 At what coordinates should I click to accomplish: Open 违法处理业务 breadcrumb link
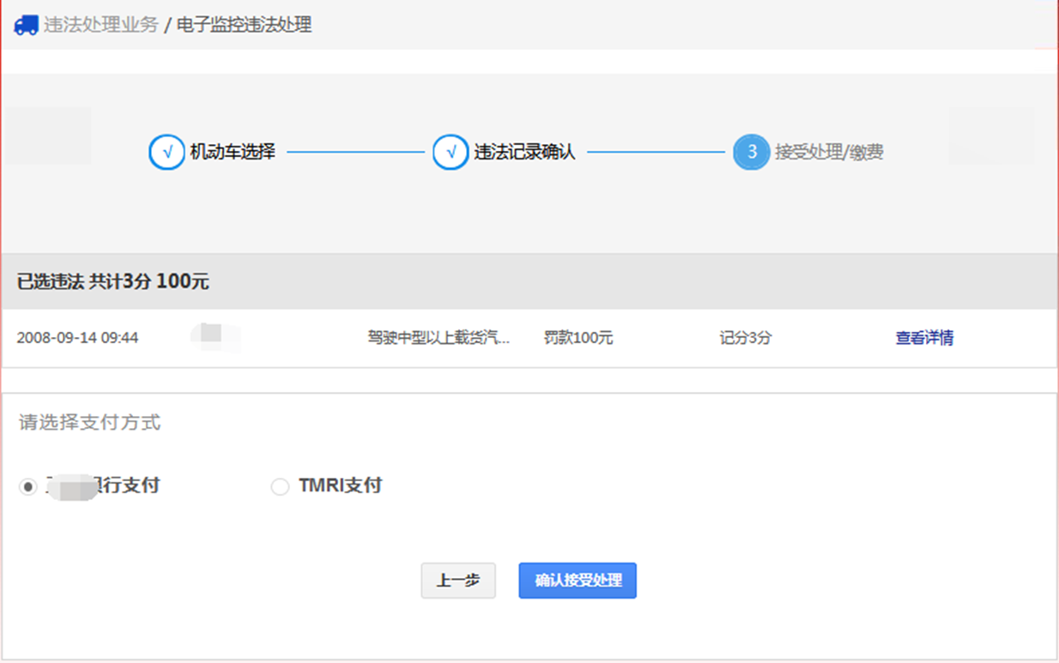(x=101, y=25)
